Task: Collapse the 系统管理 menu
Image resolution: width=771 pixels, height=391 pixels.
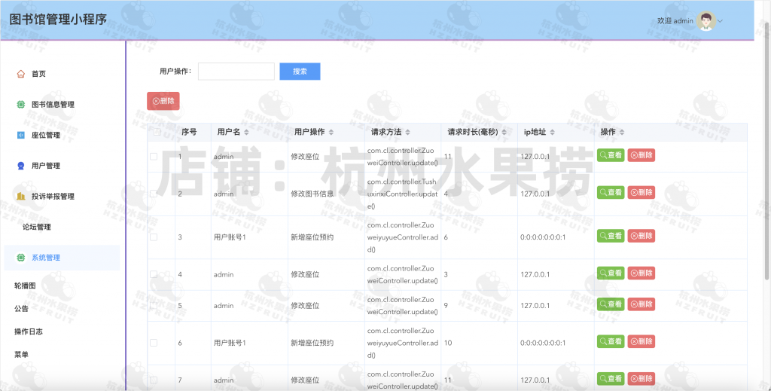Action: (x=62, y=258)
